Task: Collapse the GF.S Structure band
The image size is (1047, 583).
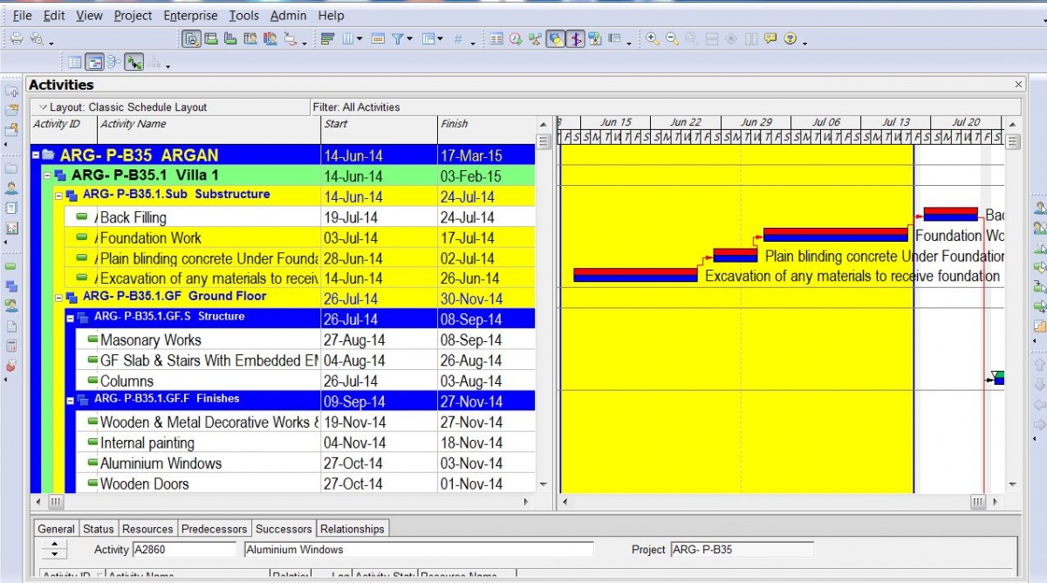Action: click(70, 318)
